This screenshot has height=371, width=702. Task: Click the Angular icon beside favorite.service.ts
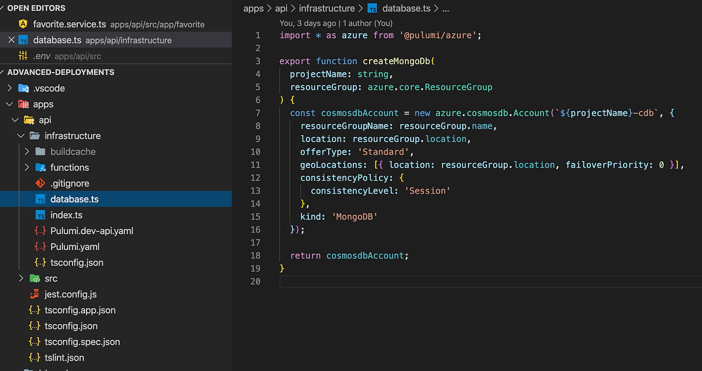[x=22, y=24]
